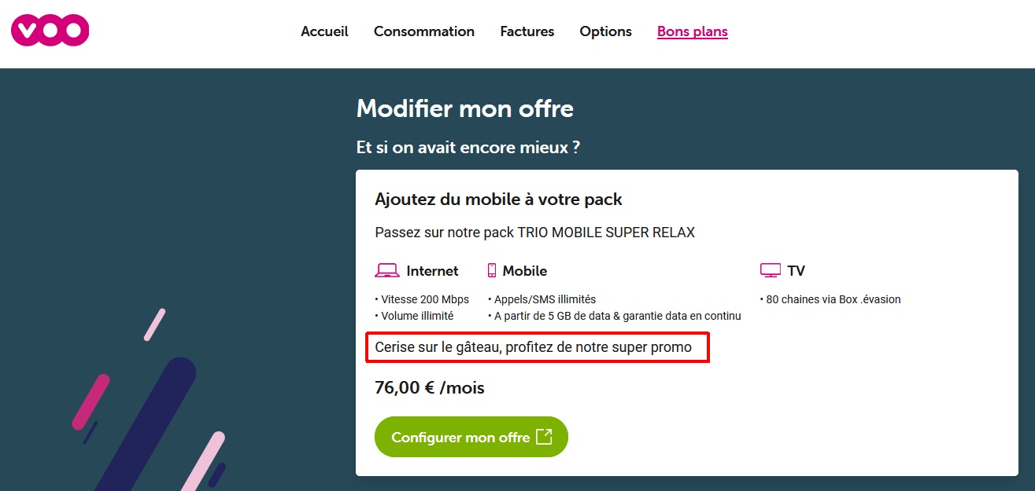
Task: Open the Consommation section
Action: (x=423, y=31)
